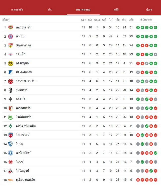The image size is (161, 186).
Task: Go to the สถิติ tab
Action: click(116, 10)
